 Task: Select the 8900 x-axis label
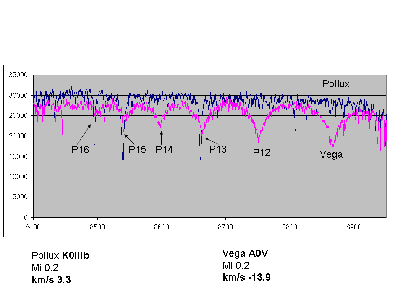pos(354,227)
